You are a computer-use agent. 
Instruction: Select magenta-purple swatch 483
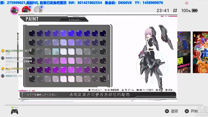(55, 70)
